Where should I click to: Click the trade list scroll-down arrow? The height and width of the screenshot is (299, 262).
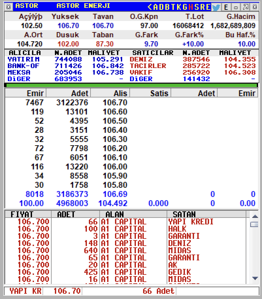pos(255,278)
